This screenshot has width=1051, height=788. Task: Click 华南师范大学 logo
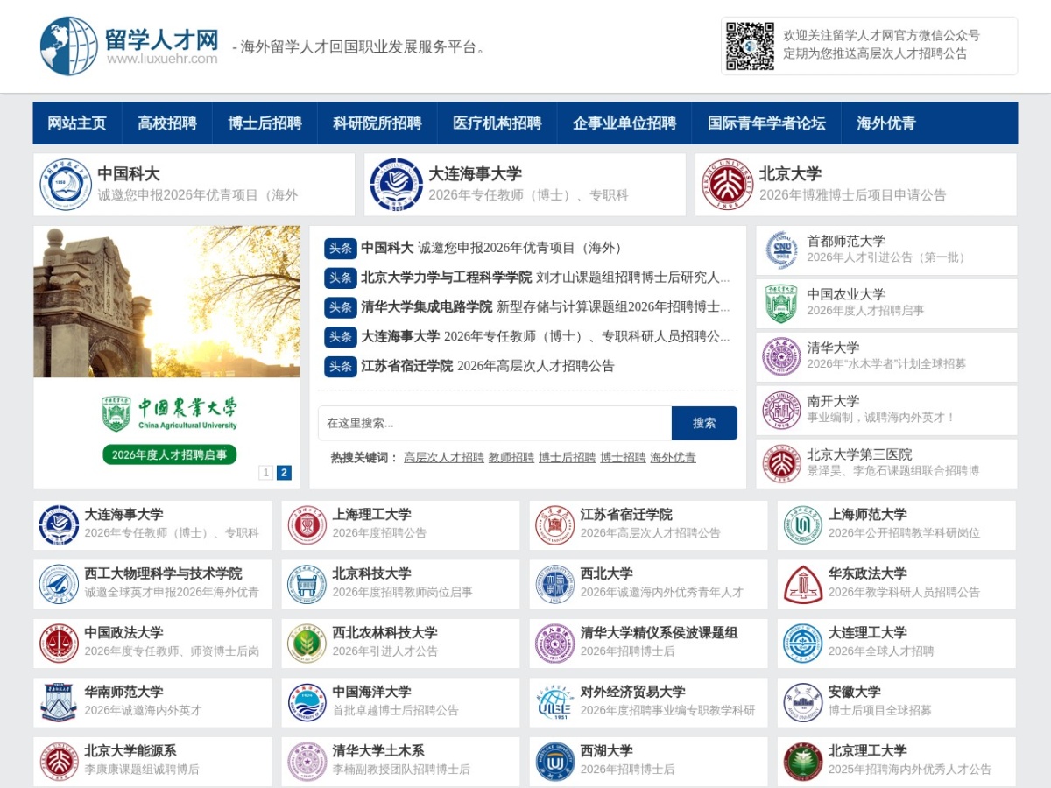[59, 702]
